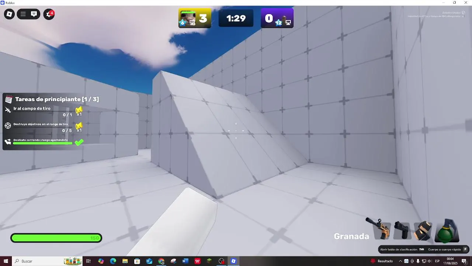Open WPS Office from the taskbar
This screenshot has height=266, width=472.
pyautogui.click(x=197, y=261)
